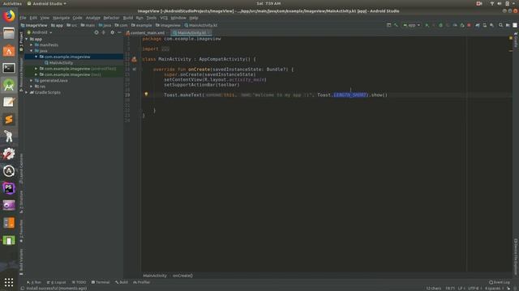Open the Android project view dropdown
The height and width of the screenshot is (291, 519).
coord(40,32)
